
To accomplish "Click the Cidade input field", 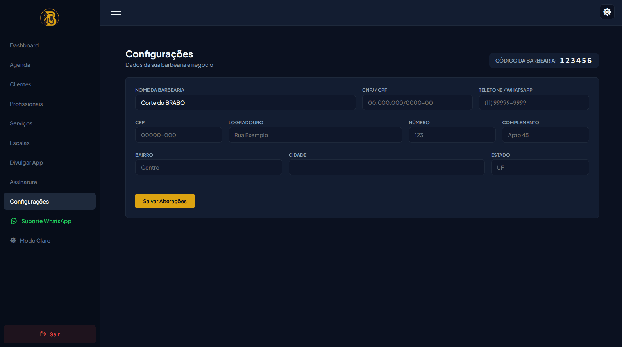I will (x=387, y=167).
